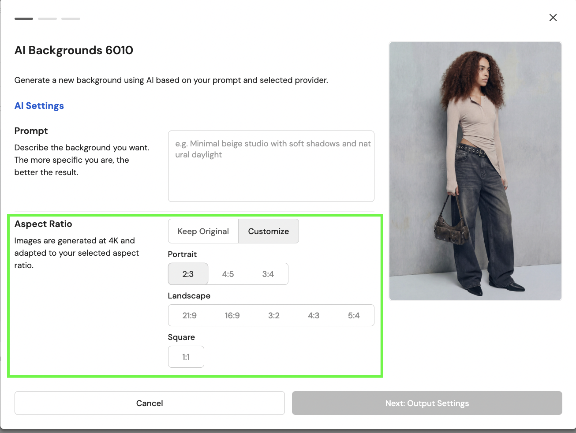
Task: Close the AI Backgrounds dialog with X icon
Action: 553,18
